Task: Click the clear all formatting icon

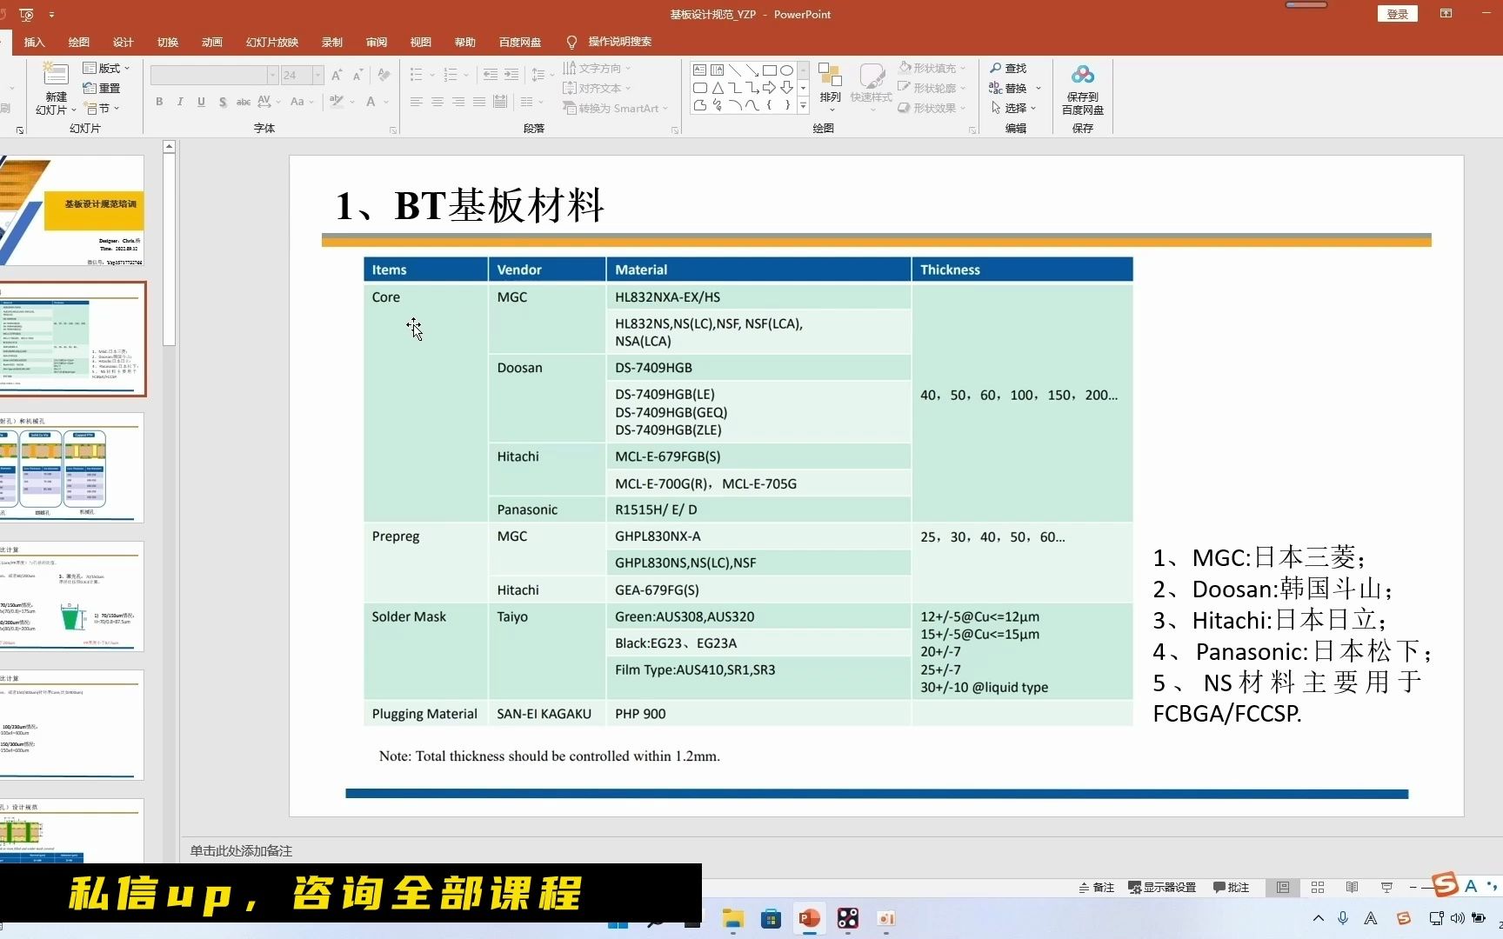Action: tap(384, 76)
